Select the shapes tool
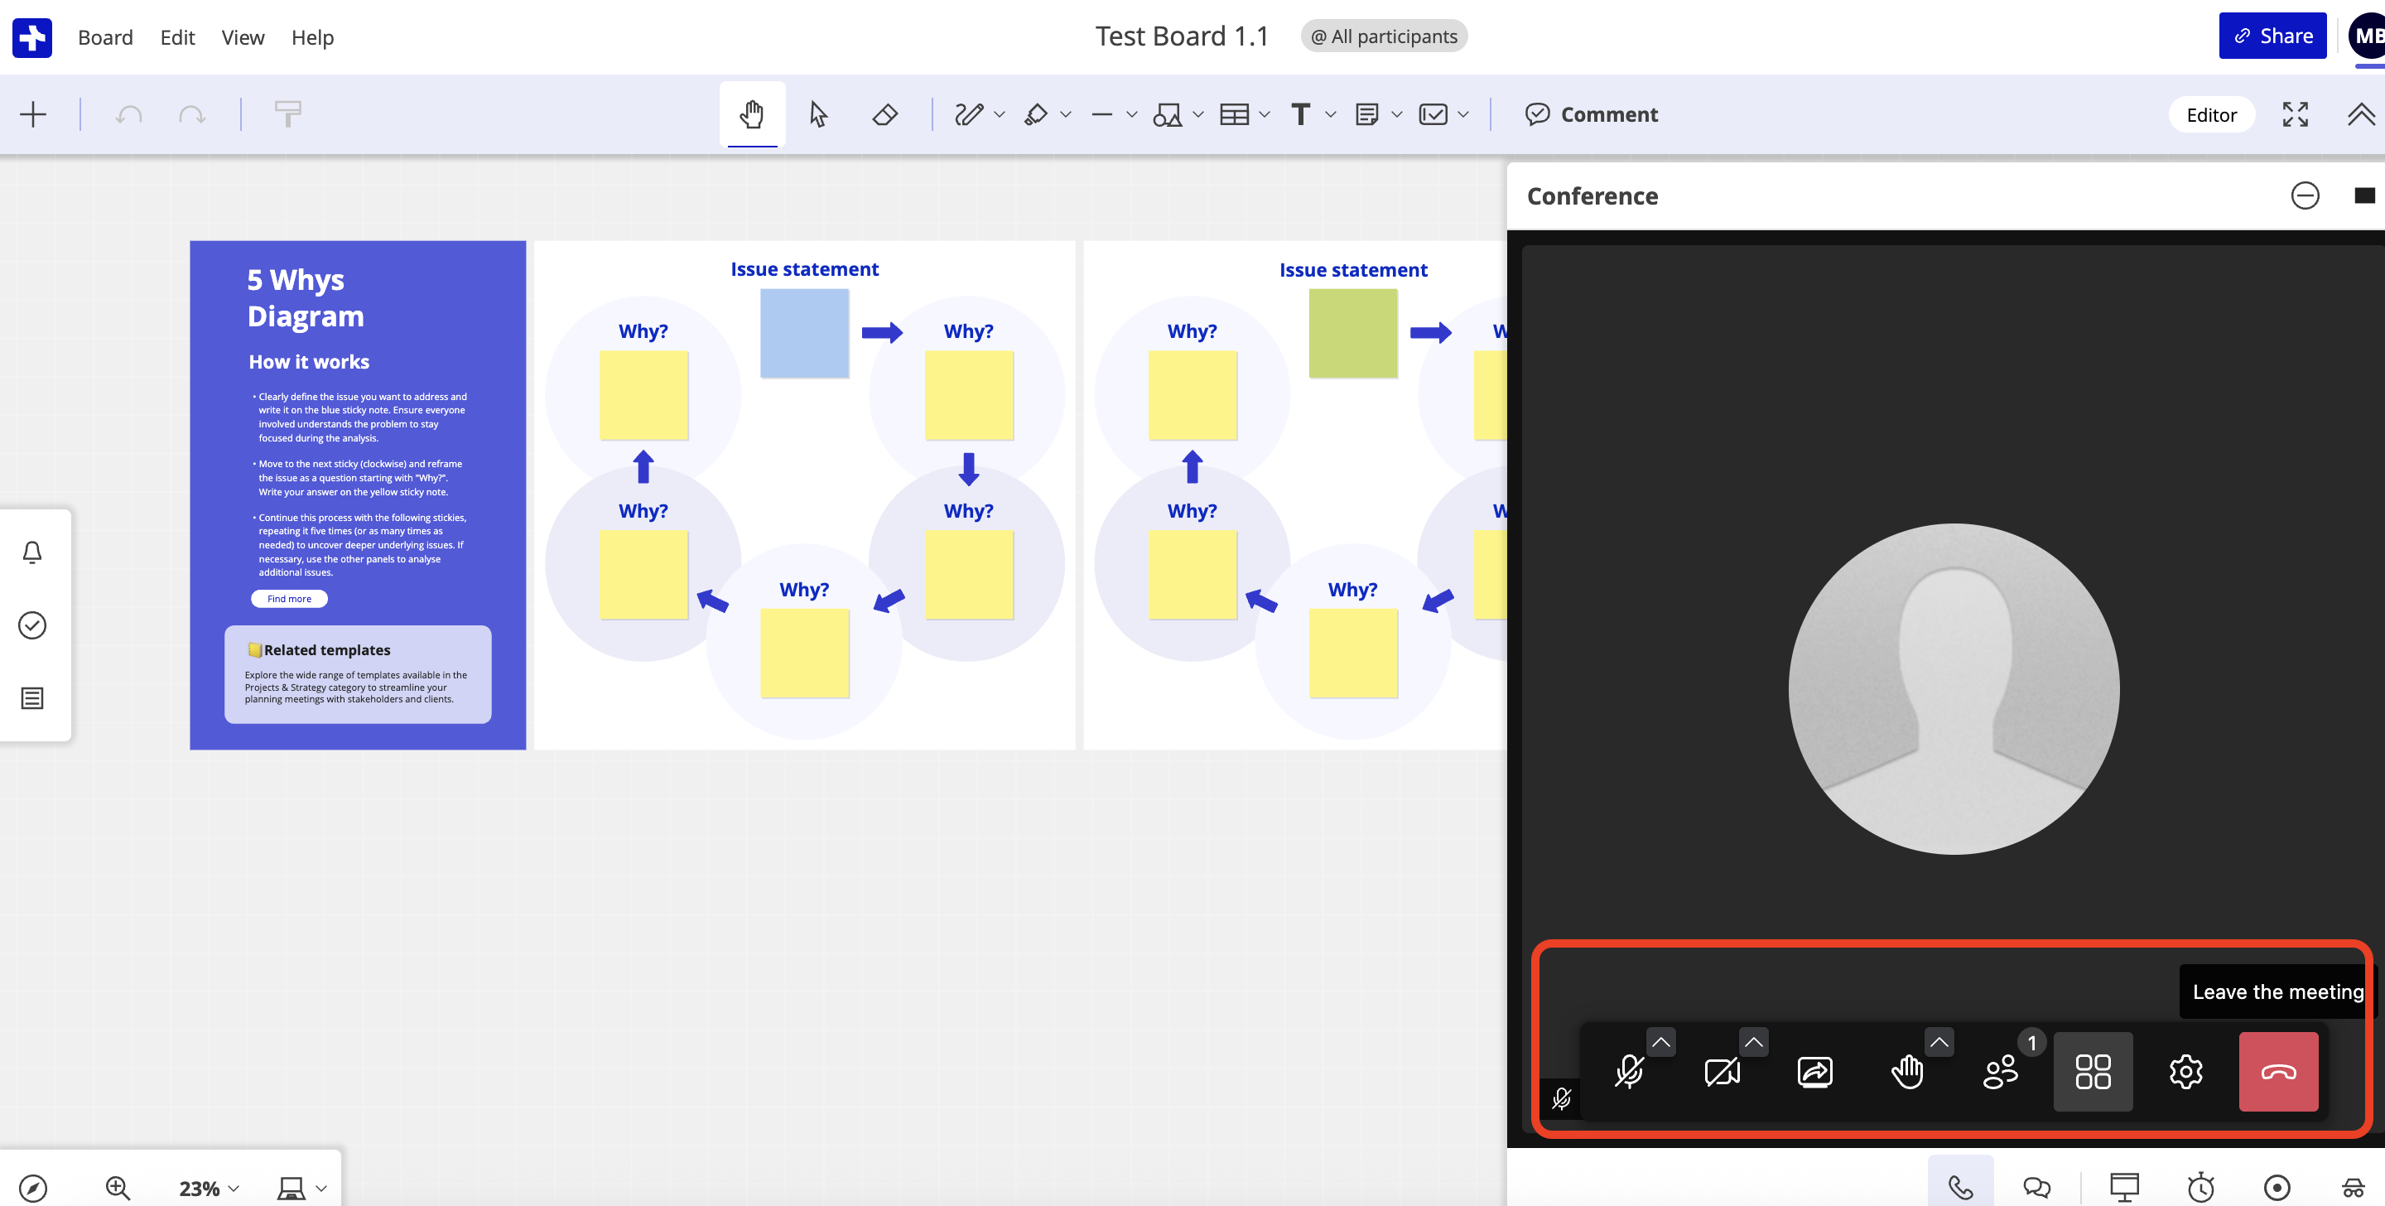 1167,114
